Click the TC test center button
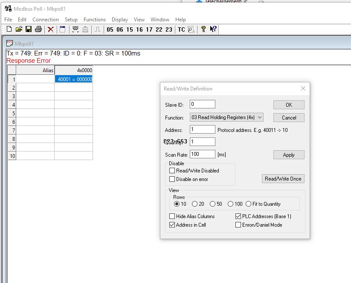 coord(181,29)
